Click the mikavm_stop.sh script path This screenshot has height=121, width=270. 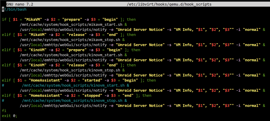click(x=70, y=40)
